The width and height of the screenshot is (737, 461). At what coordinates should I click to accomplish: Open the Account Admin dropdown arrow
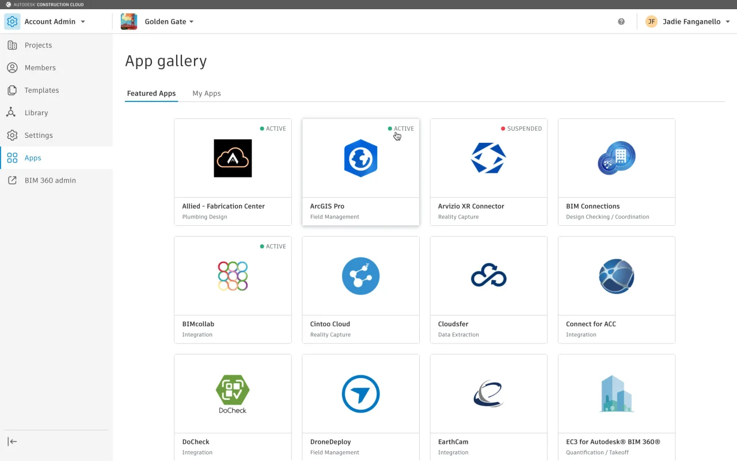pos(83,22)
